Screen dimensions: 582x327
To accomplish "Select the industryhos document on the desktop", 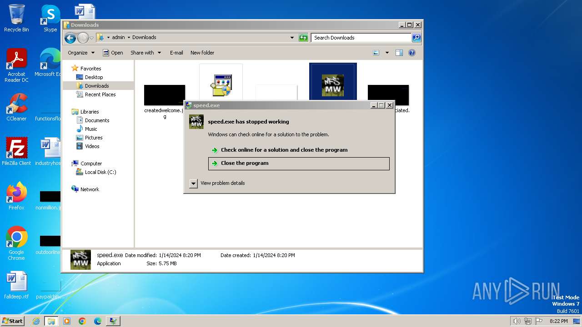I will [x=48, y=152].
